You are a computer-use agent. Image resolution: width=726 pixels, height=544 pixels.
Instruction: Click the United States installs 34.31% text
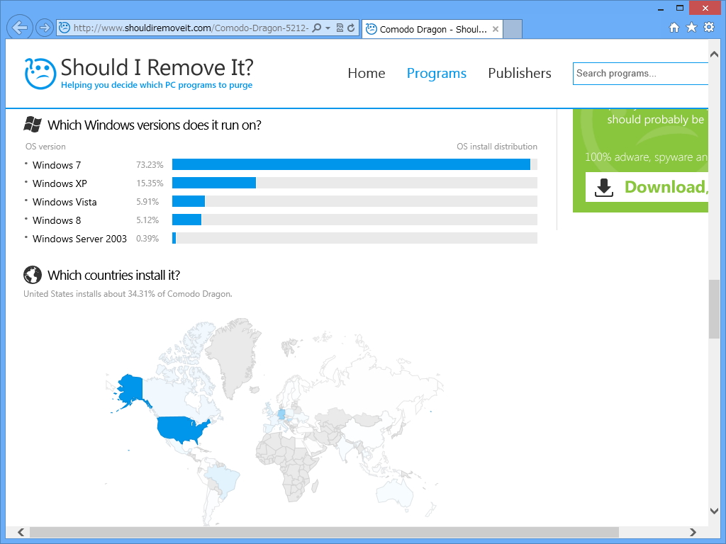pyautogui.click(x=128, y=294)
